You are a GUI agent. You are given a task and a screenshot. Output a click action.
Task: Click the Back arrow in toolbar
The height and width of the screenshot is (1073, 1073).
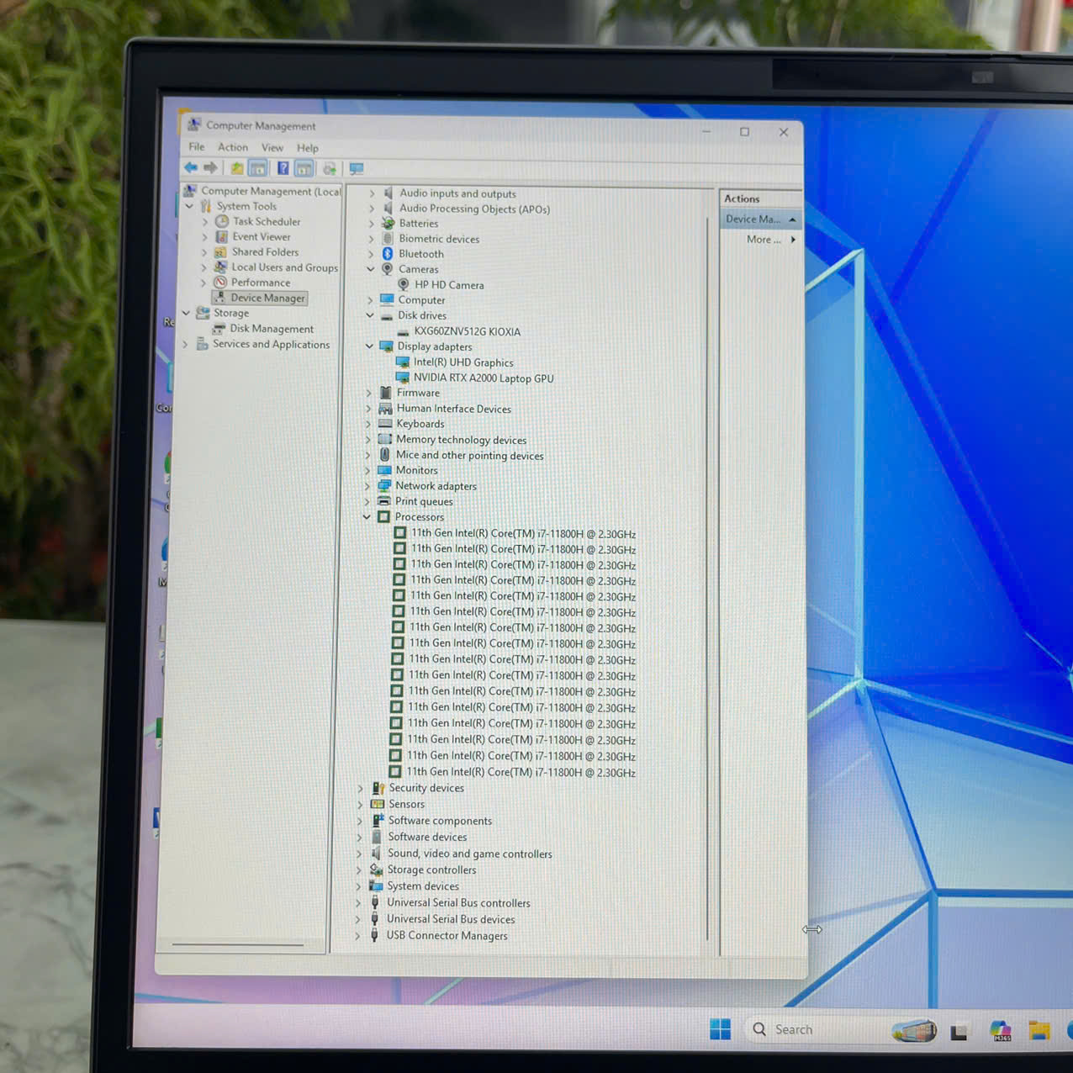[192, 168]
